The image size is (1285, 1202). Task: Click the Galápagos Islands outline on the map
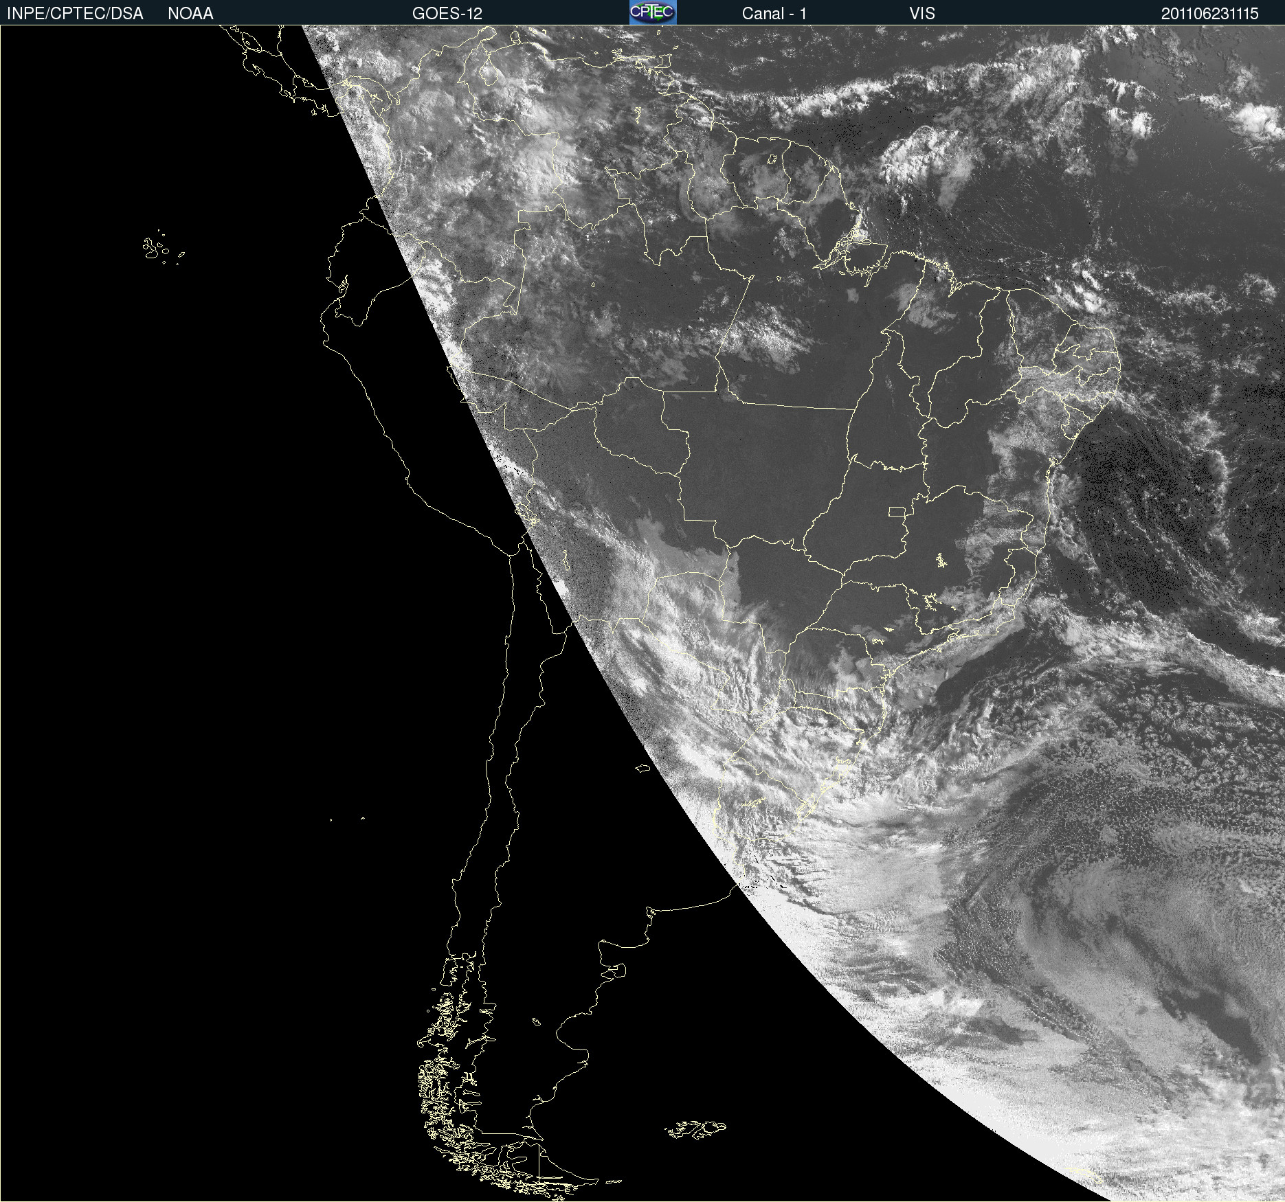[164, 247]
